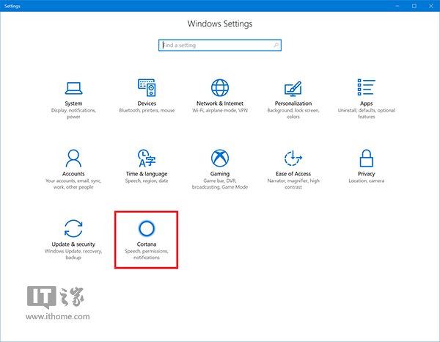Click the System label
The height and width of the screenshot is (342, 440).
coord(73,103)
